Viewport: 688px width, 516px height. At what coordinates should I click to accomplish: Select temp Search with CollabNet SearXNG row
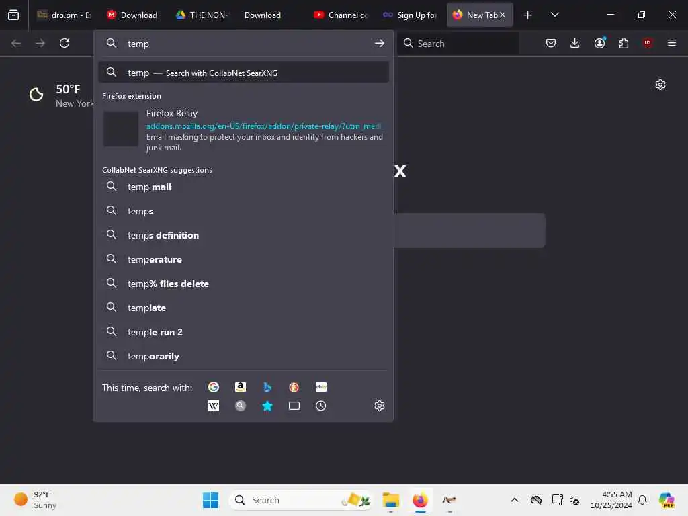tap(243, 73)
